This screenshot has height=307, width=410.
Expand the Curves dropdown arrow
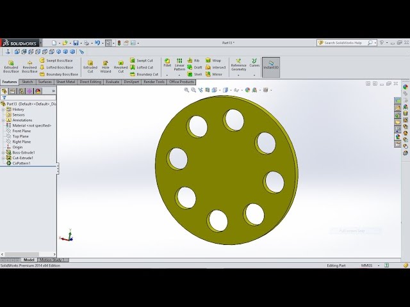pos(254,75)
